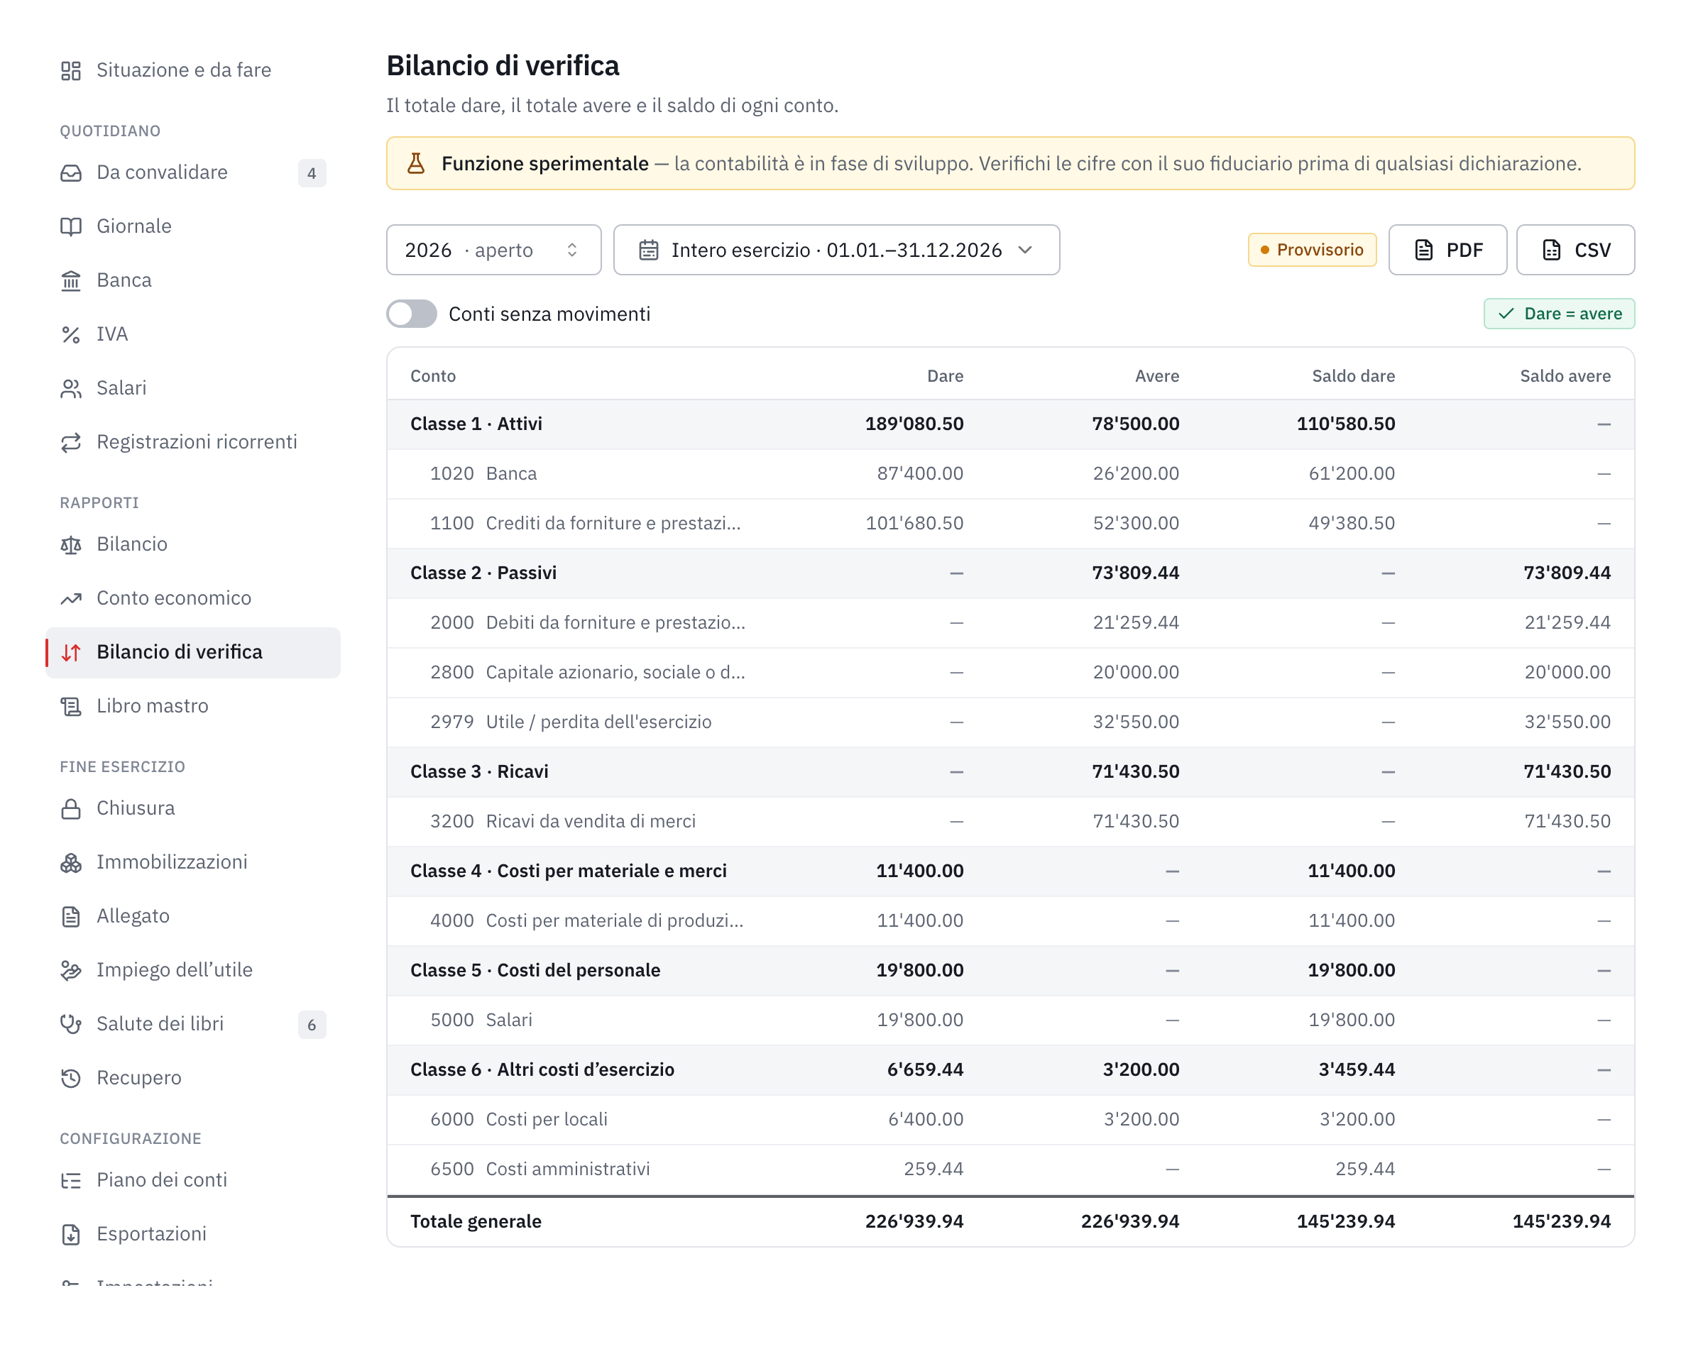This screenshot has height=1354, width=1681.
Task: Click the Classe 1 · Attivi header row
Action: pyautogui.click(x=1010, y=424)
